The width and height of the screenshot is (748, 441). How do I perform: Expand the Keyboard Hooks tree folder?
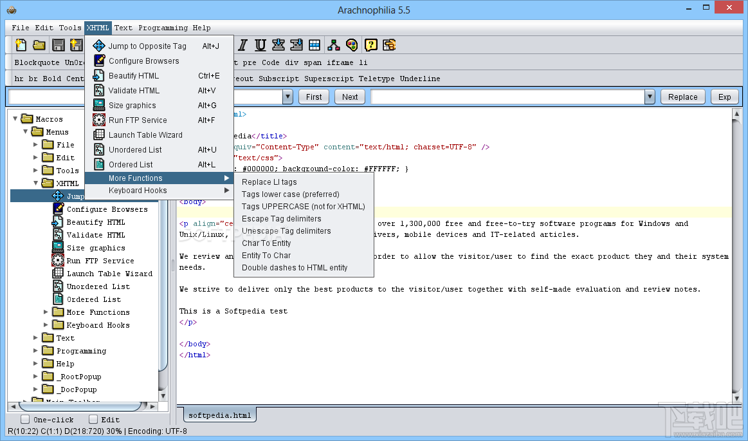pos(46,325)
